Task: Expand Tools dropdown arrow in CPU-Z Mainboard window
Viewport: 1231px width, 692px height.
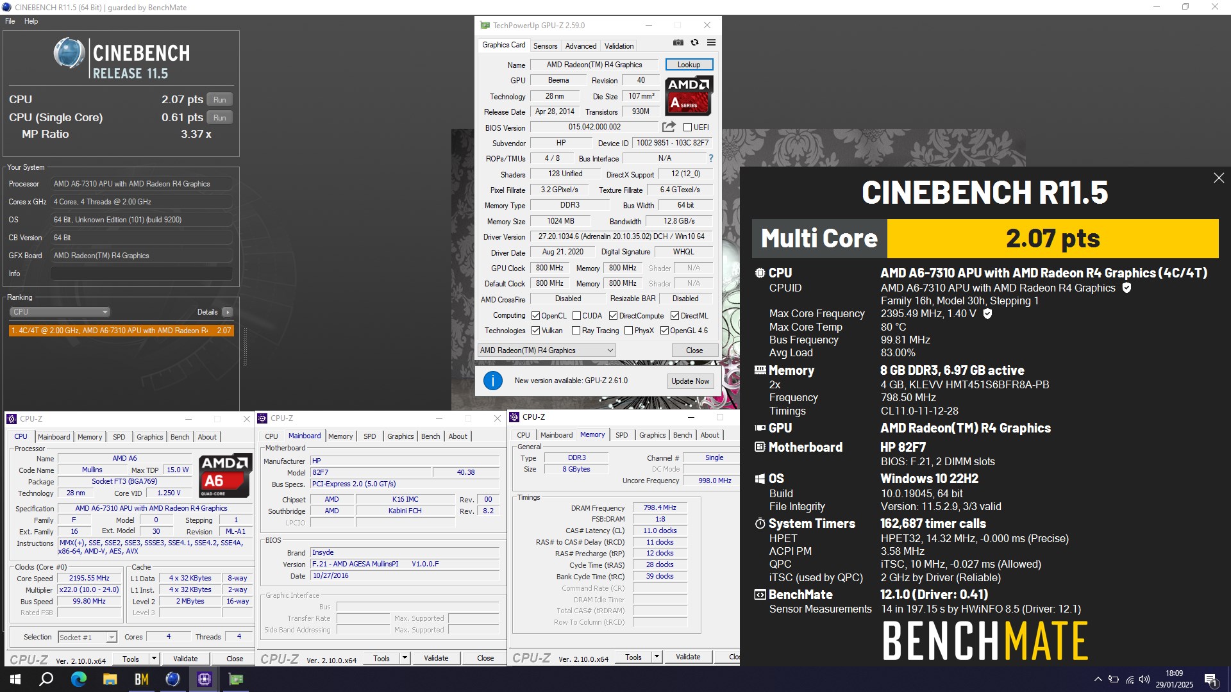Action: (405, 658)
